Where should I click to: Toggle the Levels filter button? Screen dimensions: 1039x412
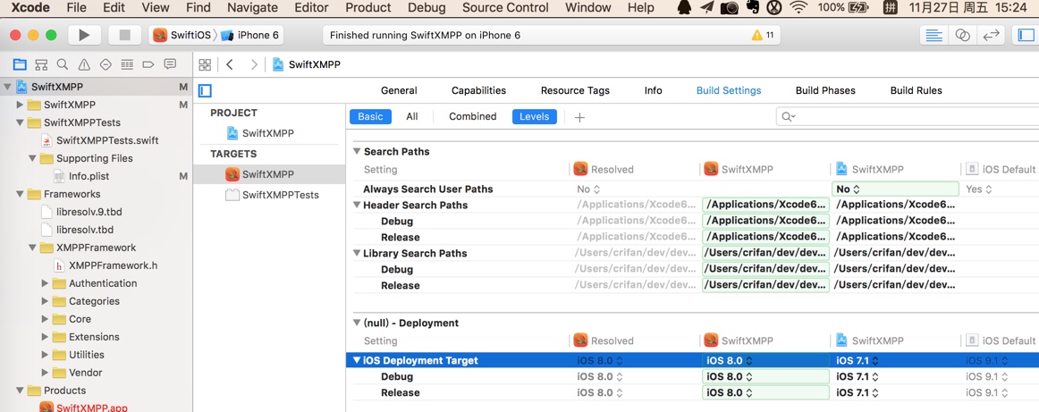click(535, 116)
